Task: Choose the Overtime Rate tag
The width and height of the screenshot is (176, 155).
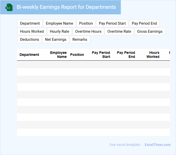Action: pyautogui.click(x=119, y=31)
